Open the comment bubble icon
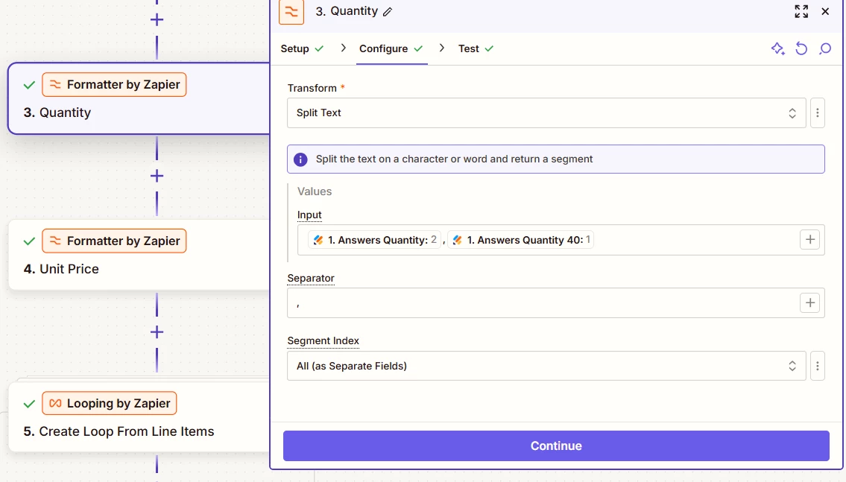The image size is (846, 482). pos(825,48)
